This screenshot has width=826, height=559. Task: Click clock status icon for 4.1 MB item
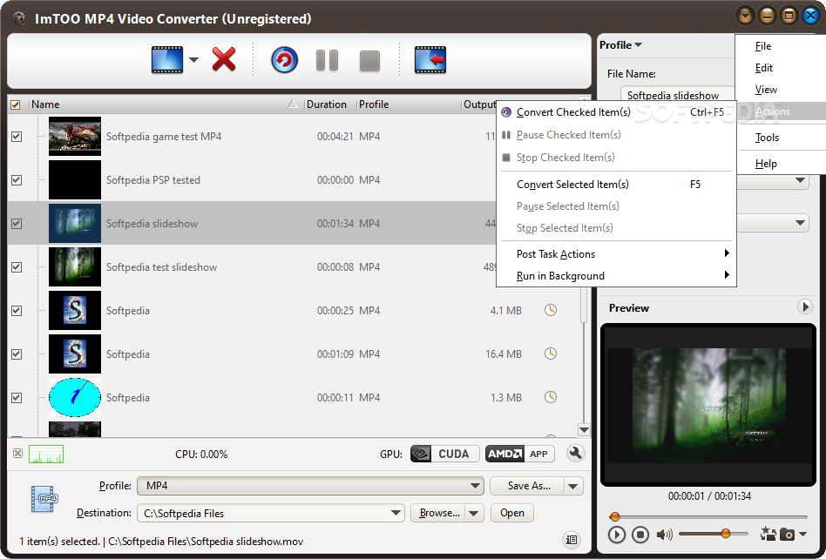click(551, 310)
